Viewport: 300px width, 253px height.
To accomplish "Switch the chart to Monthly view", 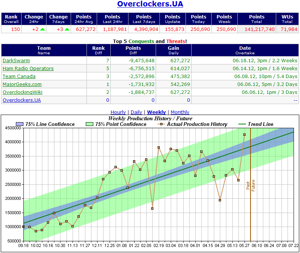I will click(x=180, y=112).
